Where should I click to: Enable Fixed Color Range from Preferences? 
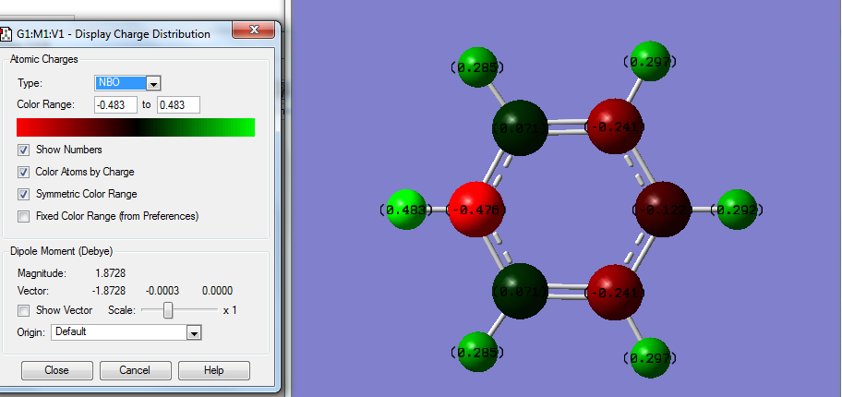pos(24,216)
